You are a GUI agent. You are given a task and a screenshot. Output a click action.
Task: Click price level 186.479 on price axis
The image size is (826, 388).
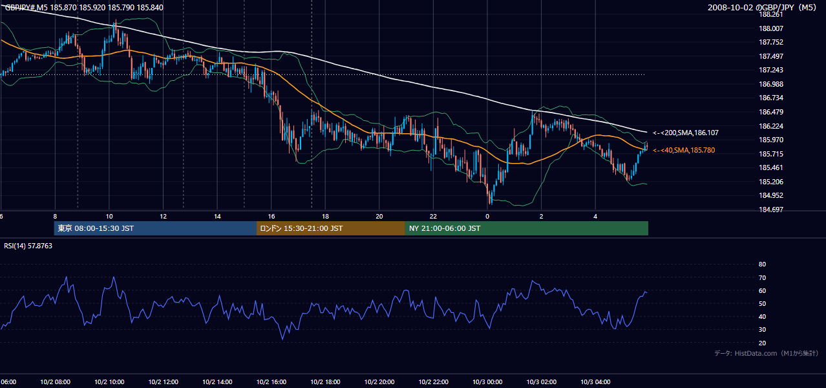(x=771, y=112)
